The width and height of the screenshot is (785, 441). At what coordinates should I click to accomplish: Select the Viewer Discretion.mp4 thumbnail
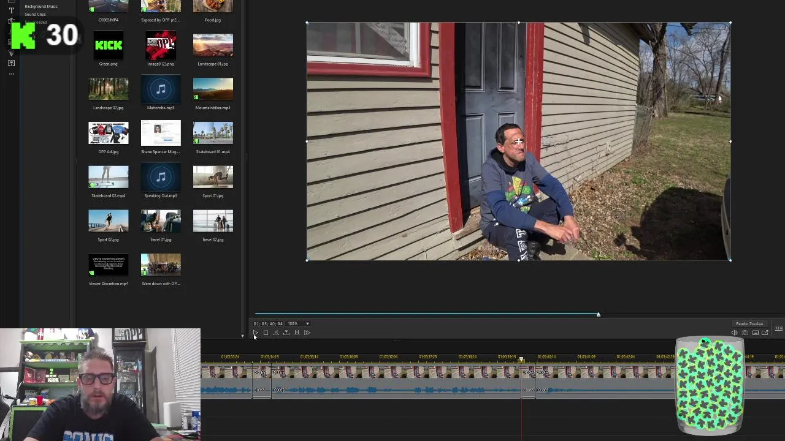click(x=109, y=265)
